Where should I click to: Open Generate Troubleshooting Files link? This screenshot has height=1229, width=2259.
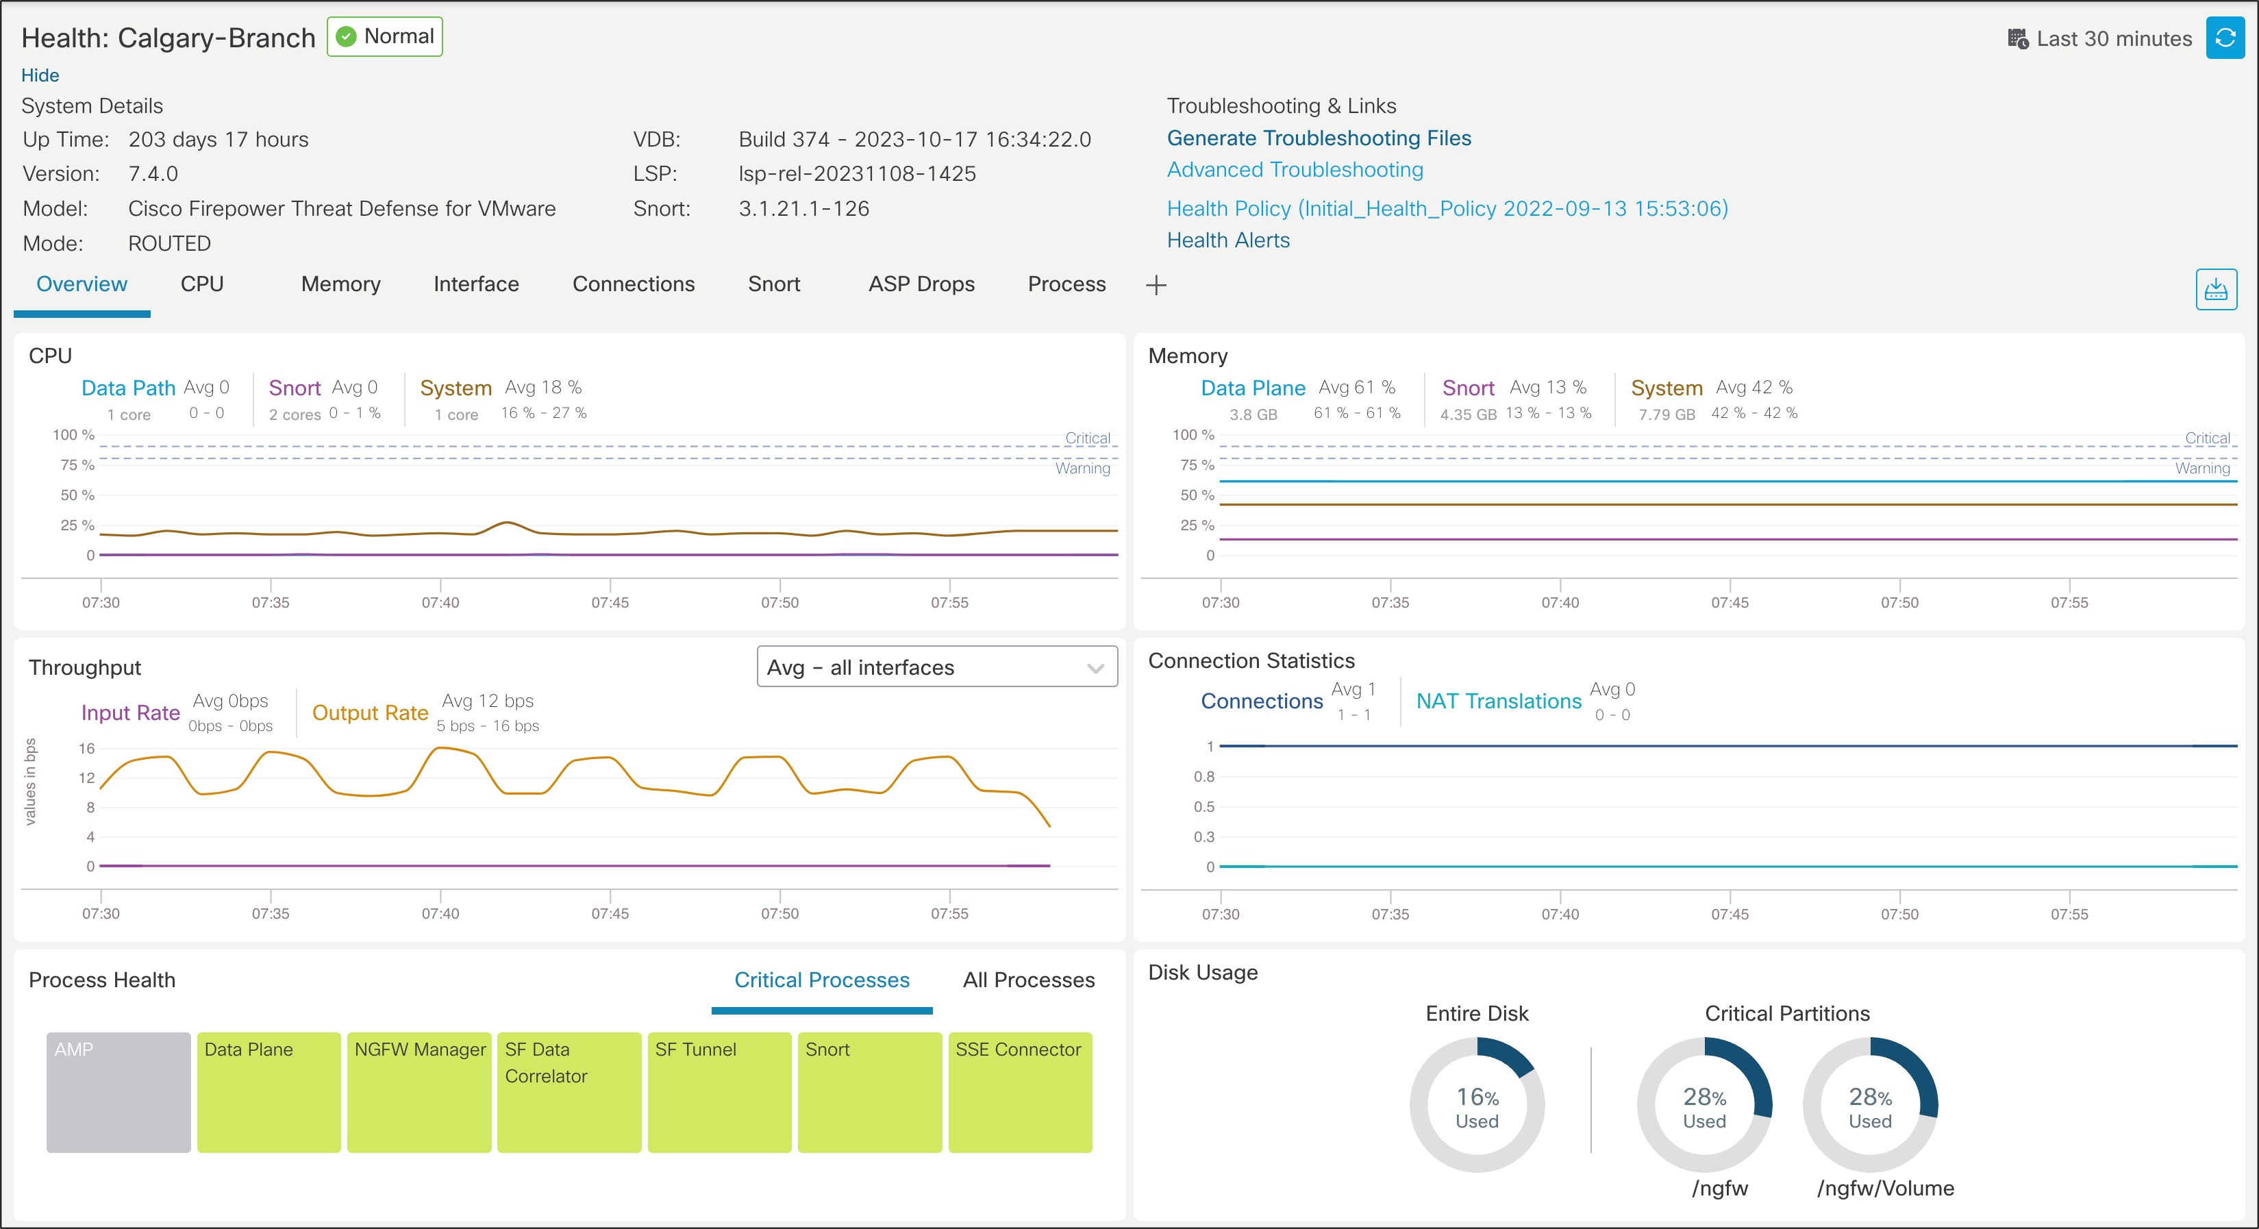pos(1318,138)
